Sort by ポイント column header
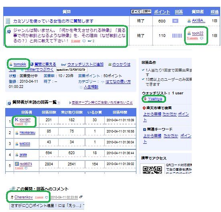 (162, 12)
